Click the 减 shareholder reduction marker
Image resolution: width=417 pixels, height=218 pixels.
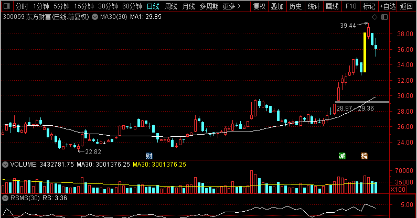click(x=343, y=156)
